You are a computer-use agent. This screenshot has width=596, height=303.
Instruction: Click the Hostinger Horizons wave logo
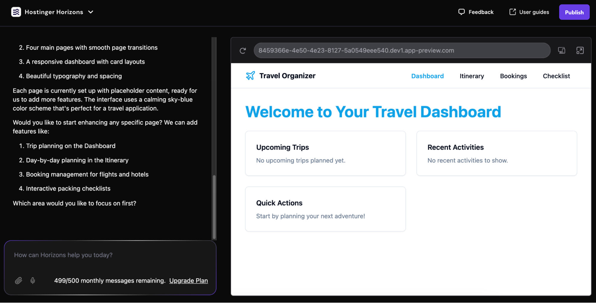16,12
